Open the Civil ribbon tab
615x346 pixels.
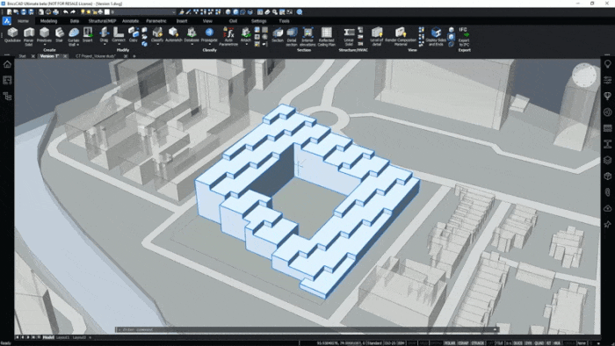click(233, 21)
